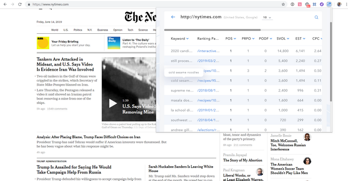348x181 pixels.
Task: Open 'The Story of My Abortion' opinion
Action: 243,160
